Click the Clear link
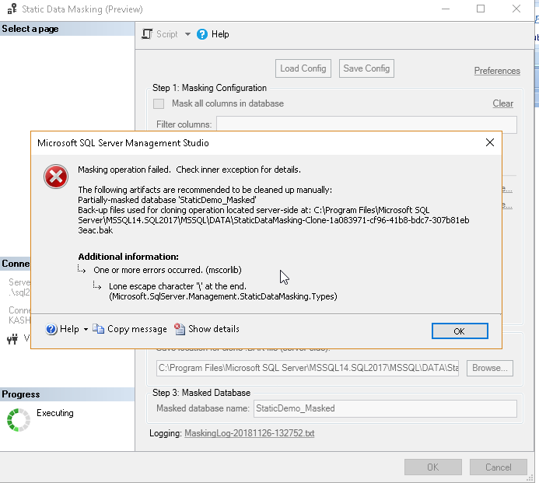Viewport: 539px width, 483px height. coord(502,103)
